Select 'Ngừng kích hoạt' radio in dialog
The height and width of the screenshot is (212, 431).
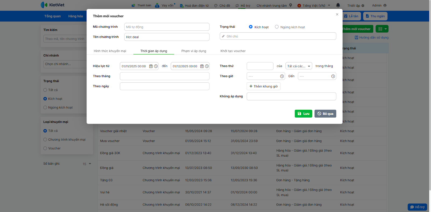(x=277, y=27)
